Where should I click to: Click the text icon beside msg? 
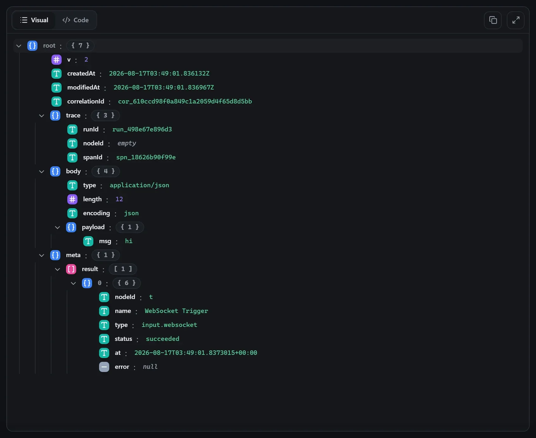coord(88,241)
